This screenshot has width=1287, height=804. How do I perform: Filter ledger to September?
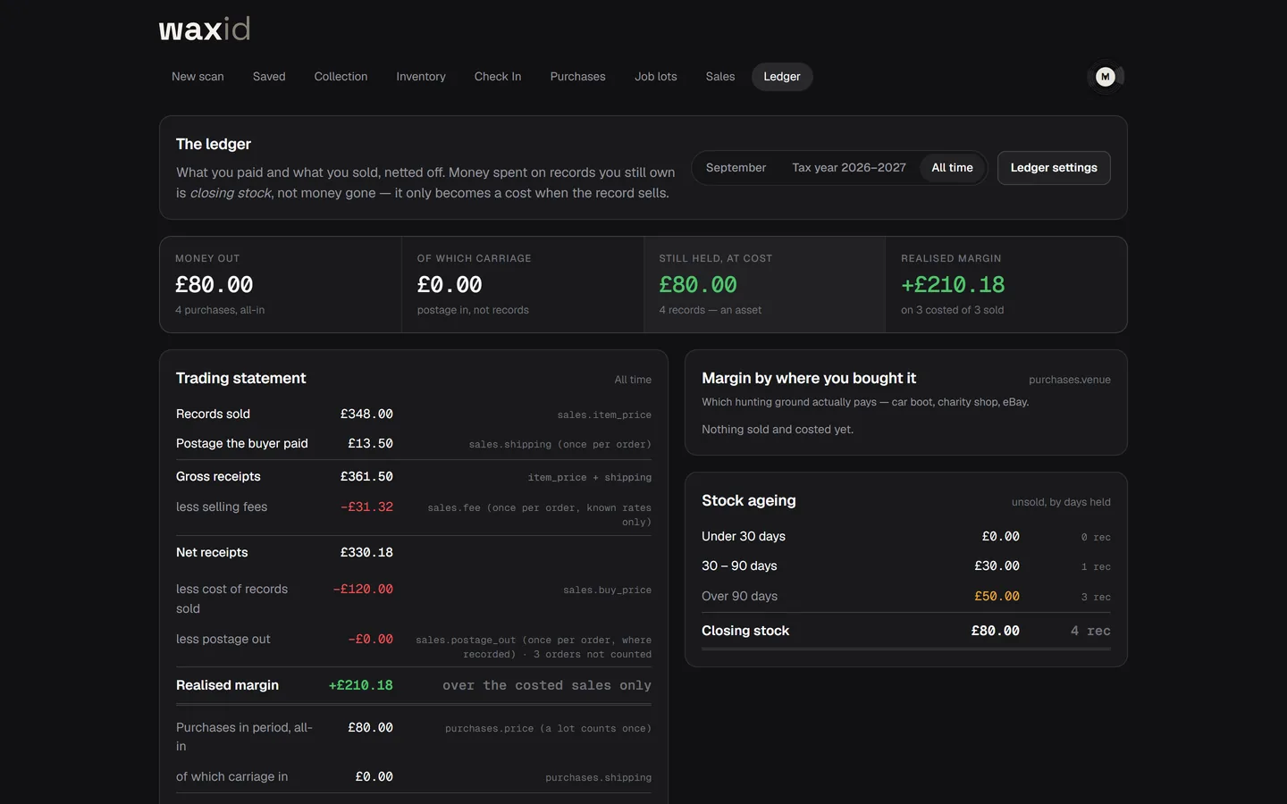[x=736, y=168]
